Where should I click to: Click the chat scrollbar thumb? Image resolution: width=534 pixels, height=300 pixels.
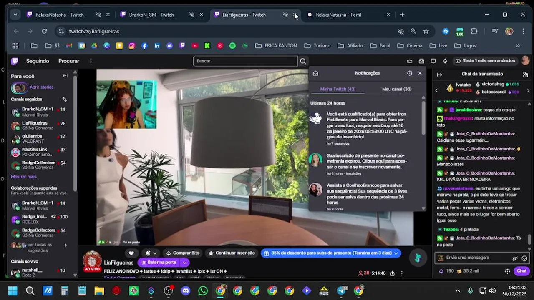pyautogui.click(x=530, y=240)
